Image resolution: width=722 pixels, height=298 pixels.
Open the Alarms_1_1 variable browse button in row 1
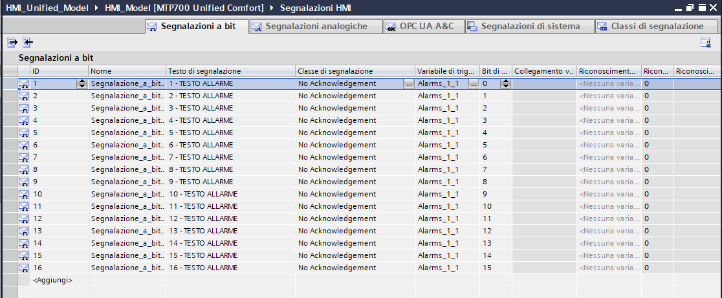(474, 83)
